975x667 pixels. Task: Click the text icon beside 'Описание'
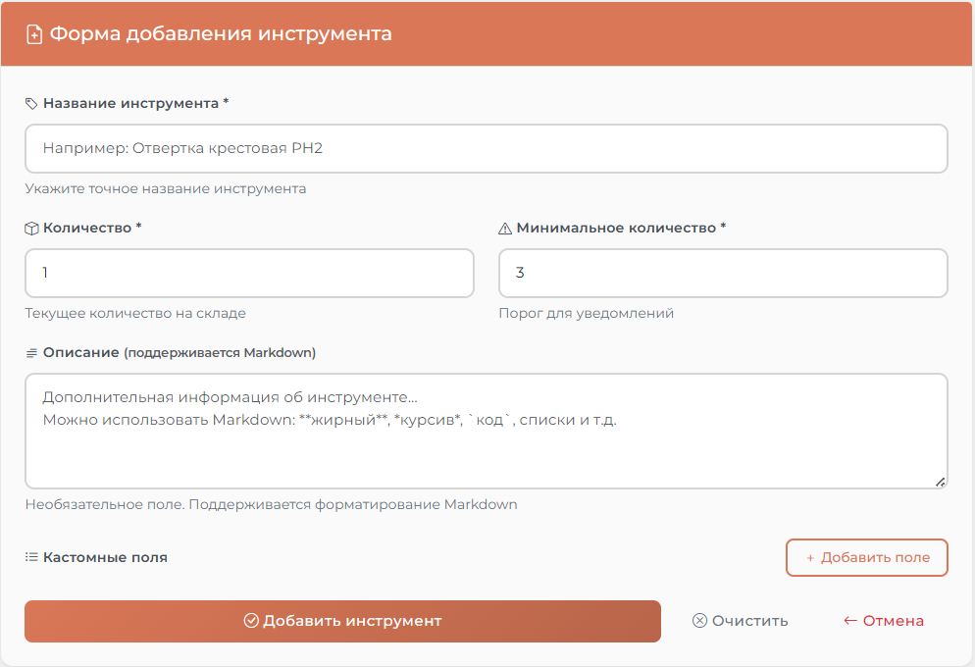pyautogui.click(x=30, y=351)
